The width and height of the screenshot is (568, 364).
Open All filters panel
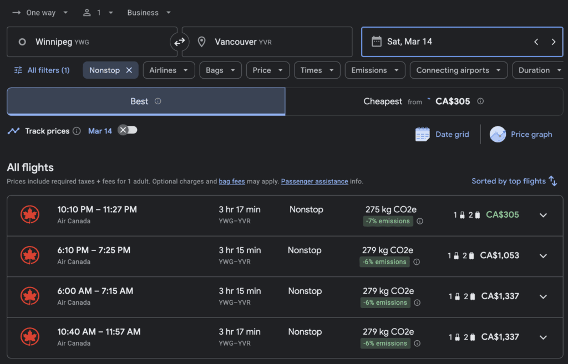pyautogui.click(x=42, y=70)
